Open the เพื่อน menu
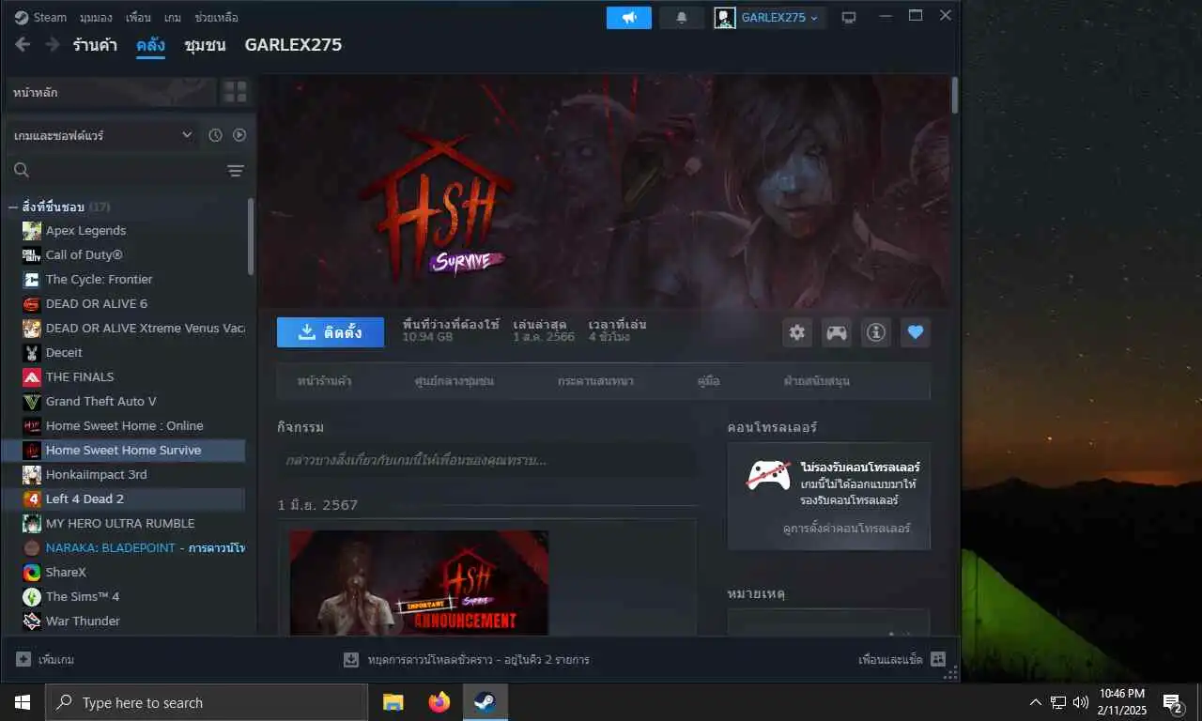The image size is (1202, 721). coord(138,18)
